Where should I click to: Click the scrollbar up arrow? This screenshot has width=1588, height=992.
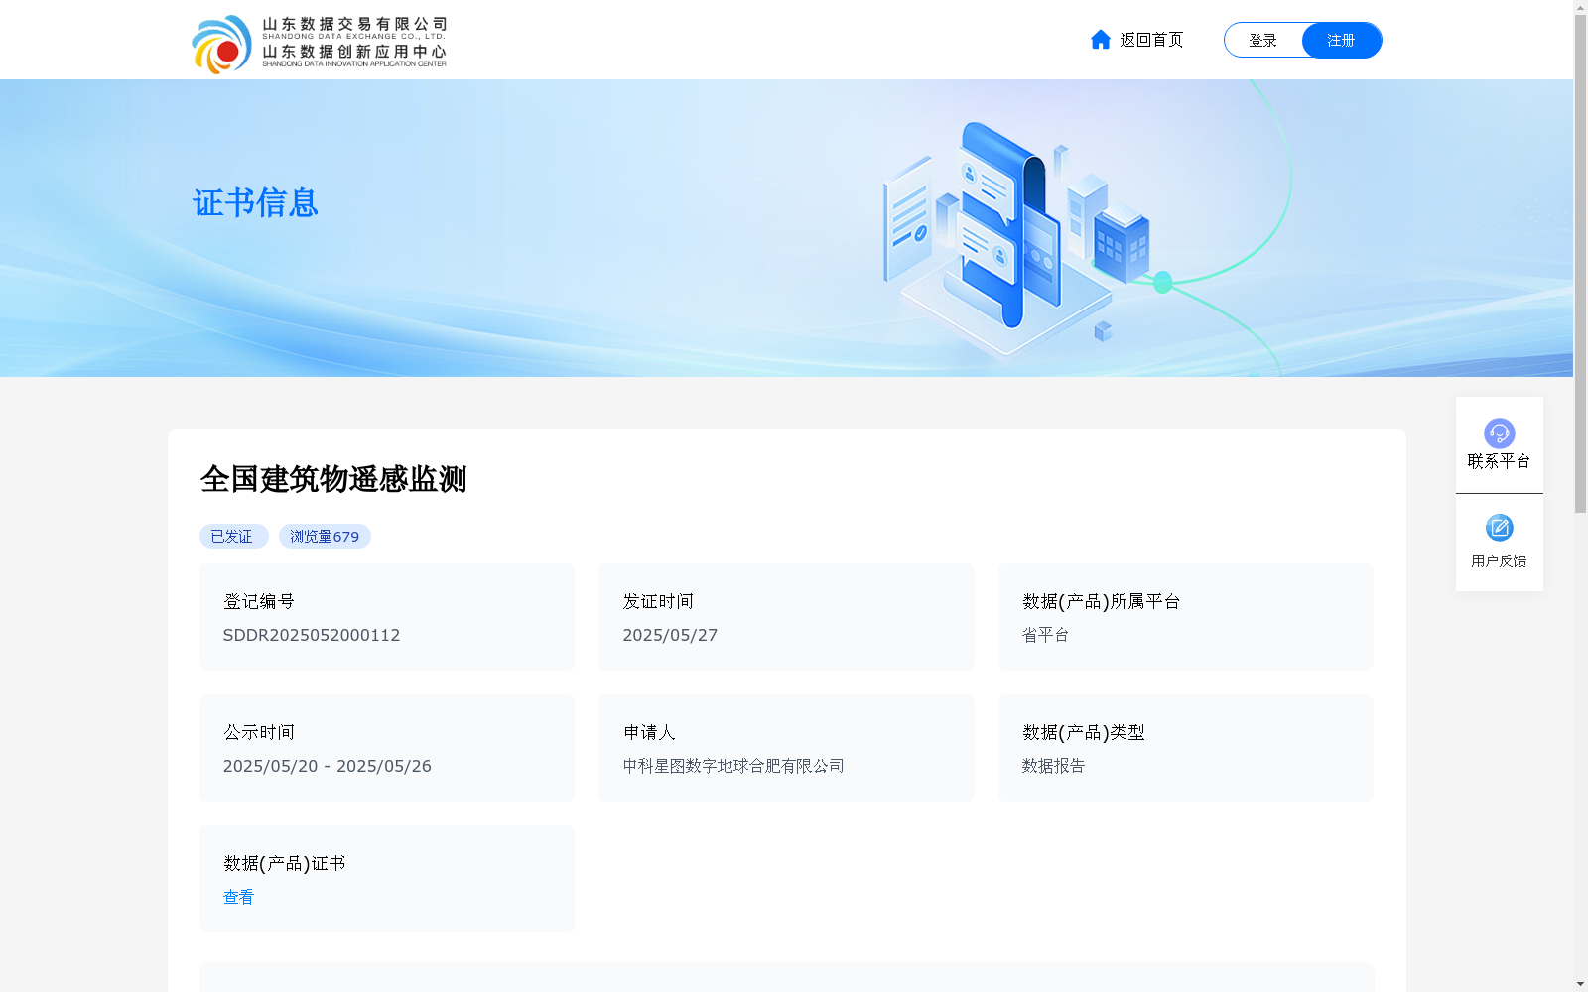[1580, 7]
